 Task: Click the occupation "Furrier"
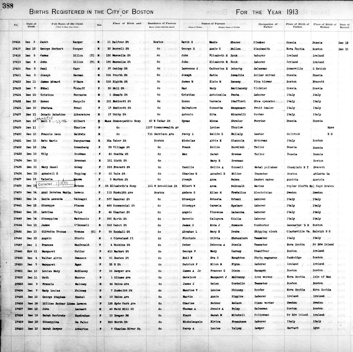(x=260, y=121)
